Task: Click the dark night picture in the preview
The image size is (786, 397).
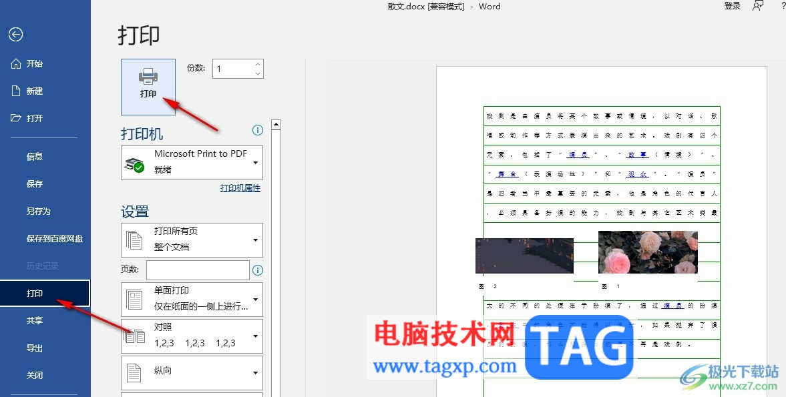Action: click(524, 256)
